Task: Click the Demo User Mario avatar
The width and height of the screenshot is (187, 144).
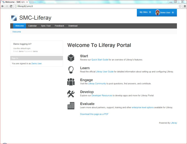Action: 157,12
